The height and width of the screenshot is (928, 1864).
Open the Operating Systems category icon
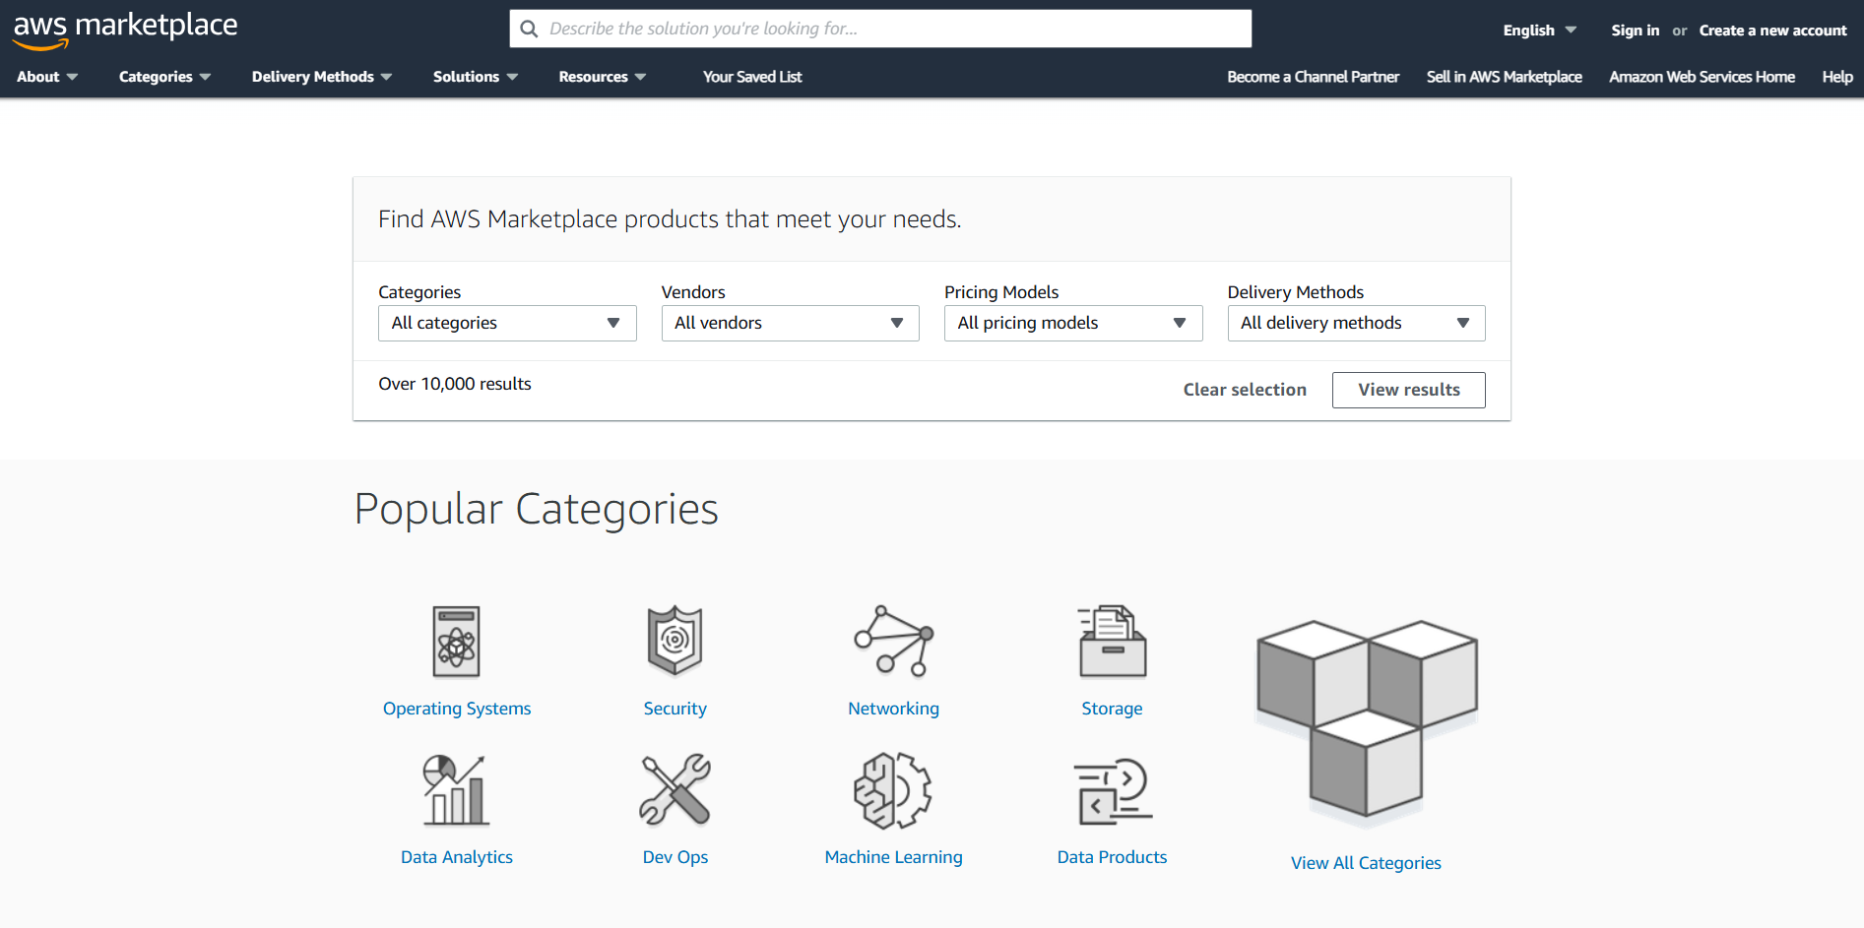pyautogui.click(x=457, y=642)
